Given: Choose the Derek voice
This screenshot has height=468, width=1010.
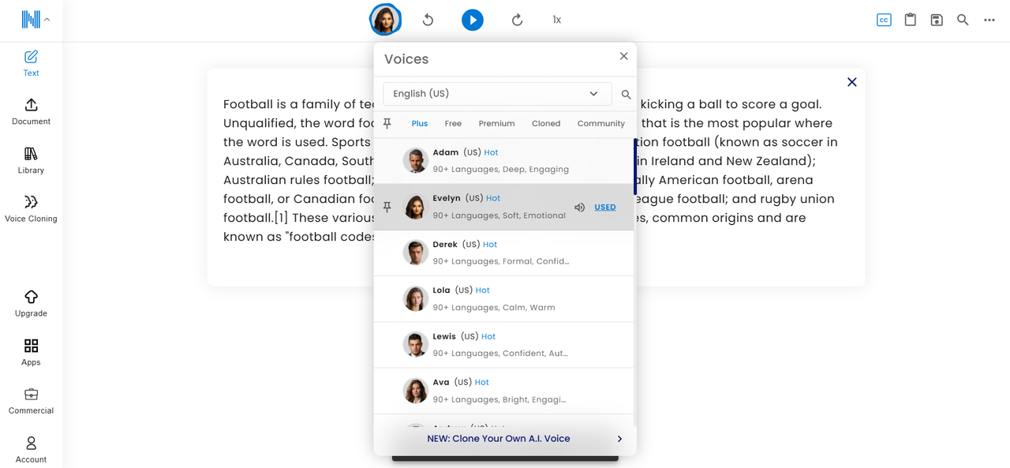Looking at the screenshot, I should click(503, 253).
